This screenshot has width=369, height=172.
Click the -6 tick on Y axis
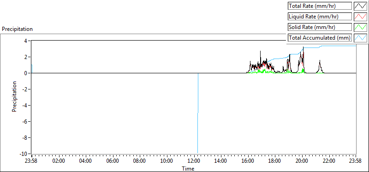[25, 122]
